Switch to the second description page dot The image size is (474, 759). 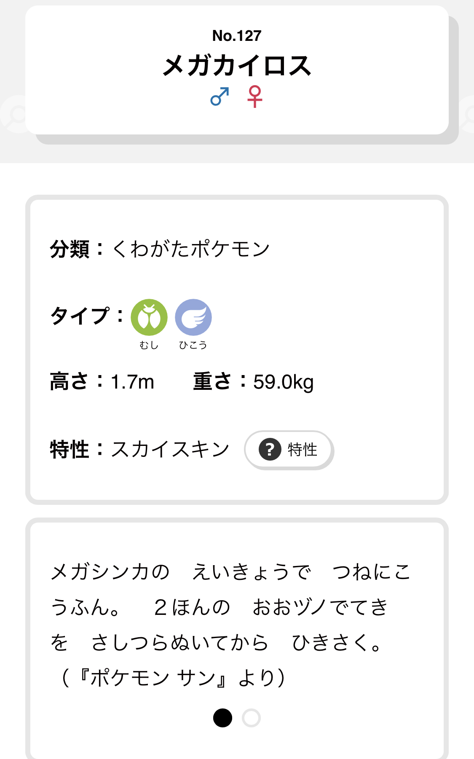tap(251, 718)
